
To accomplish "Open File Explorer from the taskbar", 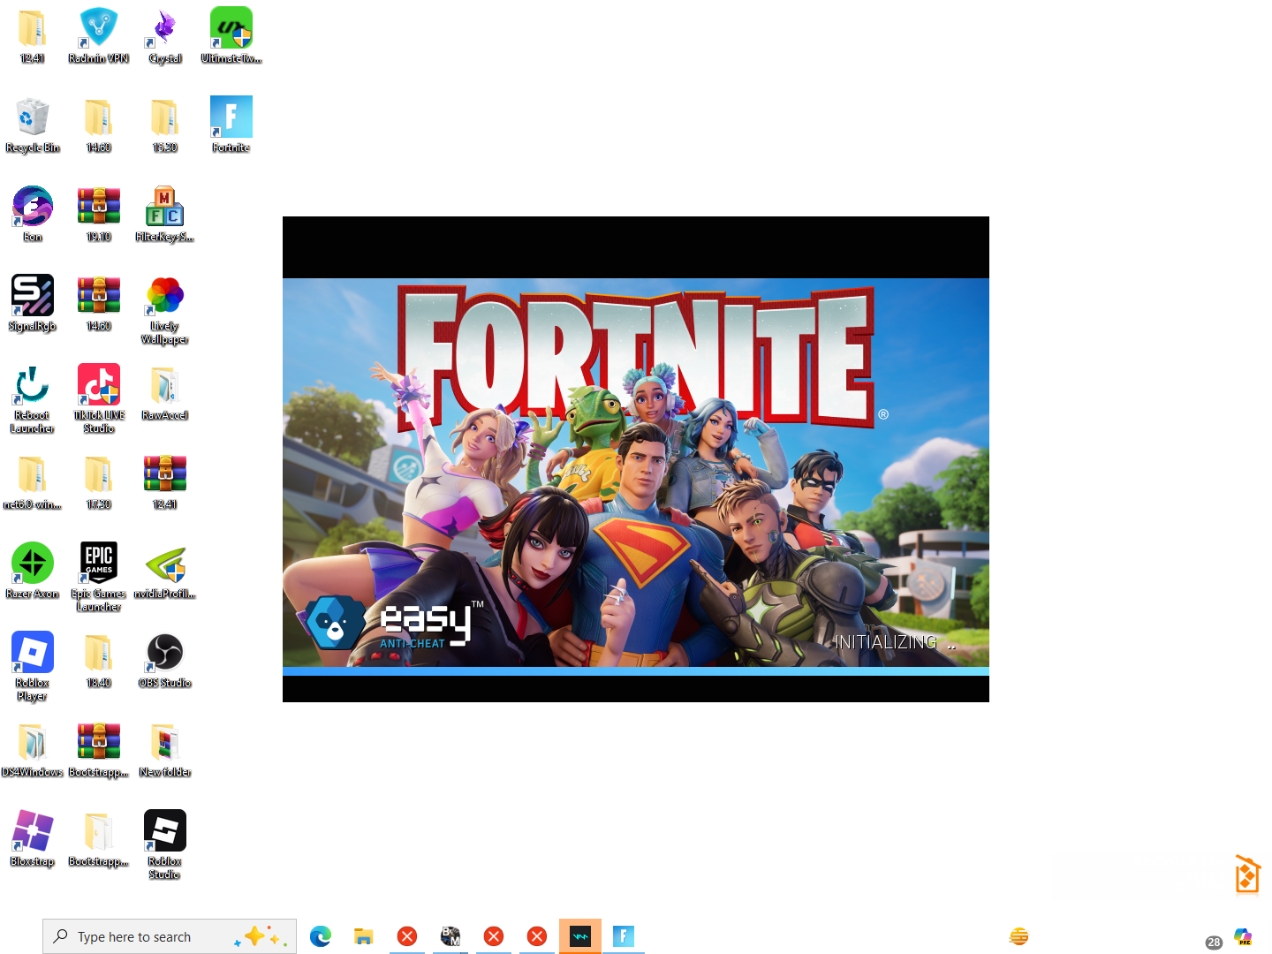I will tap(364, 936).
